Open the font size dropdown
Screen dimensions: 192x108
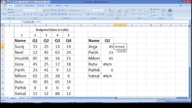tap(41, 10)
